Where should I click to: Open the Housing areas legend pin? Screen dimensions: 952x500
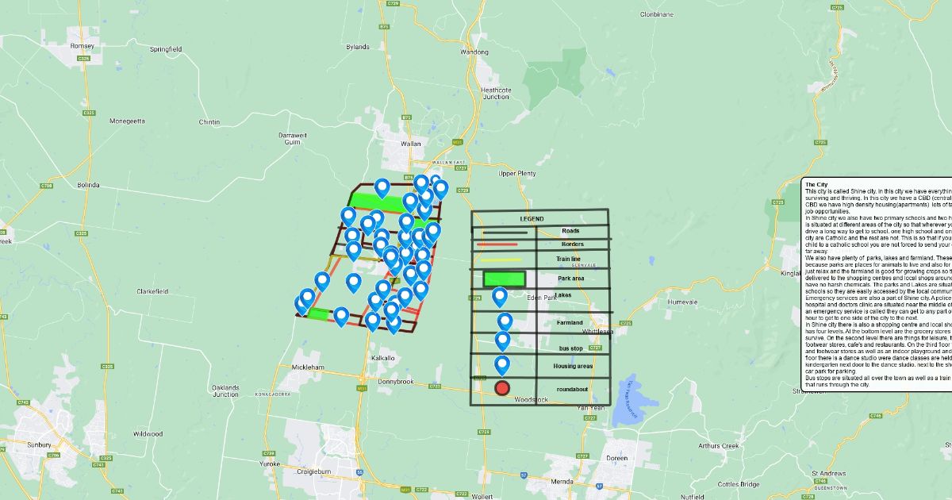(x=502, y=365)
